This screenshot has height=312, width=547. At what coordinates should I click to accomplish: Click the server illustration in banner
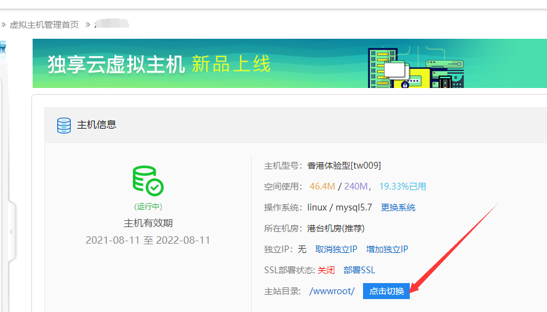point(416,67)
